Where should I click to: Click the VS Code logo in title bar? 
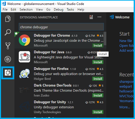coord(4,4)
